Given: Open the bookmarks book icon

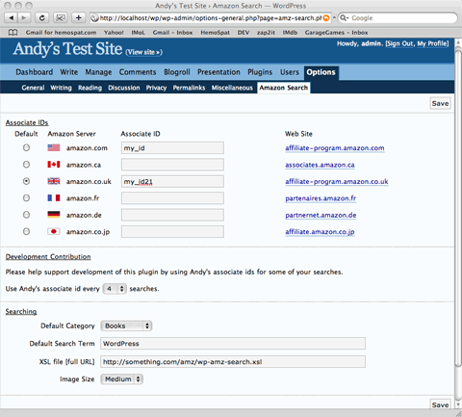Looking at the screenshot, I should click(x=13, y=33).
